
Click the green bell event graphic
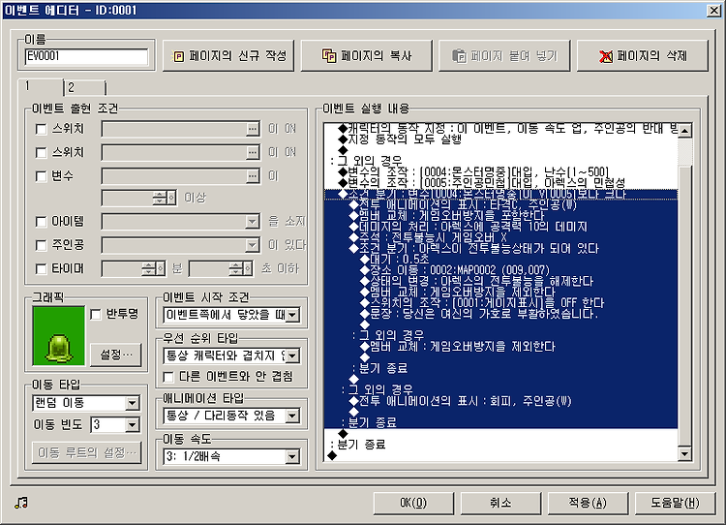(59, 335)
